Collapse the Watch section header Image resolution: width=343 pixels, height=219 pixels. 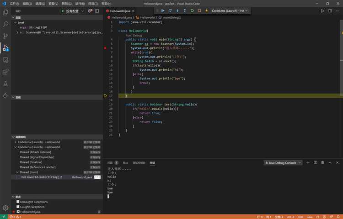(57, 97)
